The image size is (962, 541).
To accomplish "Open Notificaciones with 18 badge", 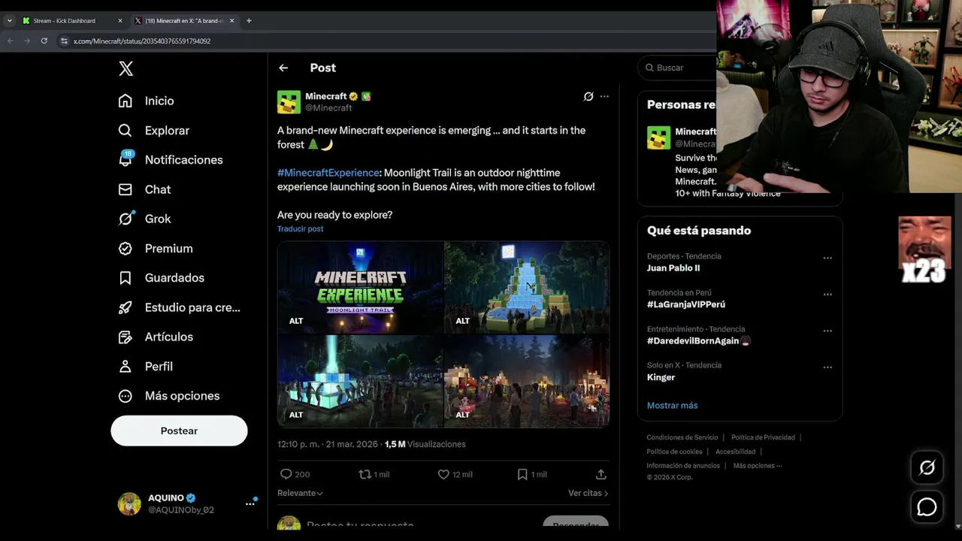I will 171,159.
